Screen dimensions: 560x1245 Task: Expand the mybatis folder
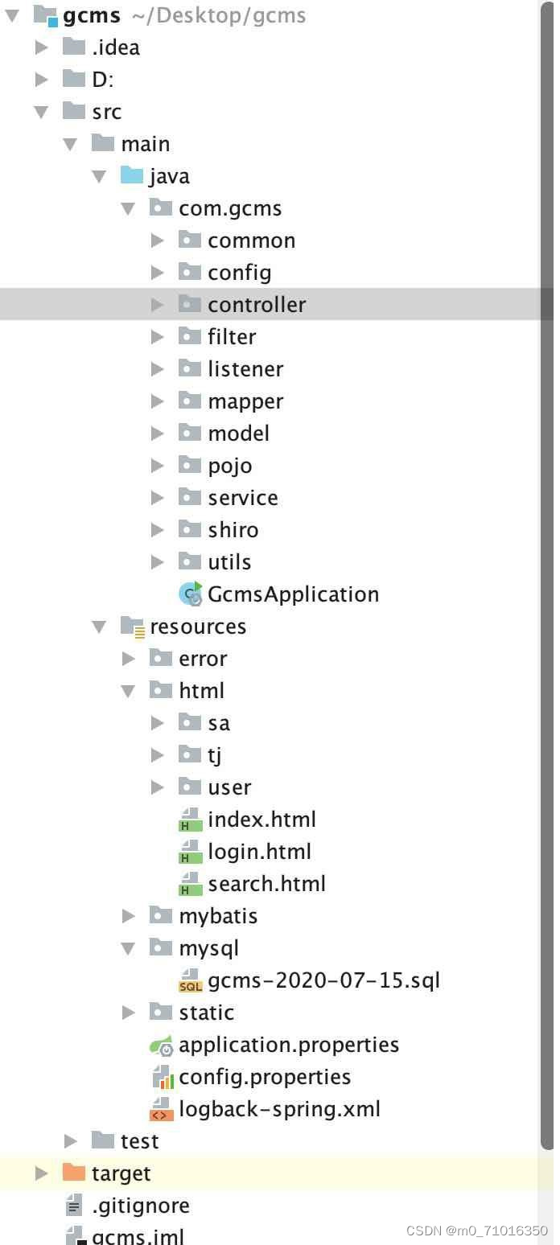click(128, 915)
